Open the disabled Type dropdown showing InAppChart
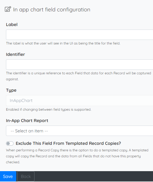Screen dimensions: 153x182 pos(79,101)
